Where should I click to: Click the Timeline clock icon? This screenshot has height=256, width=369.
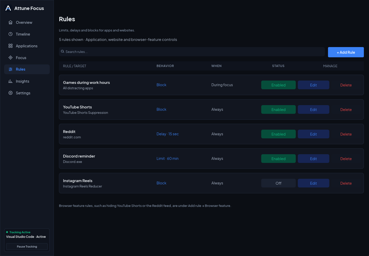tap(11, 34)
